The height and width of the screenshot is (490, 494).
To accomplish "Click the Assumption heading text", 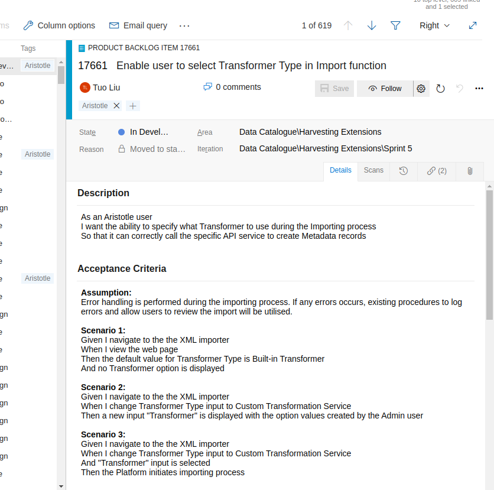I will tap(106, 293).
